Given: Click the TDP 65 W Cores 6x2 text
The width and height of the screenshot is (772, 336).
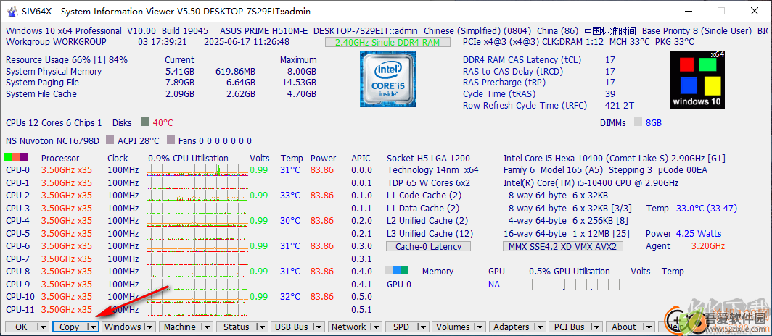Looking at the screenshot, I should (428, 183).
